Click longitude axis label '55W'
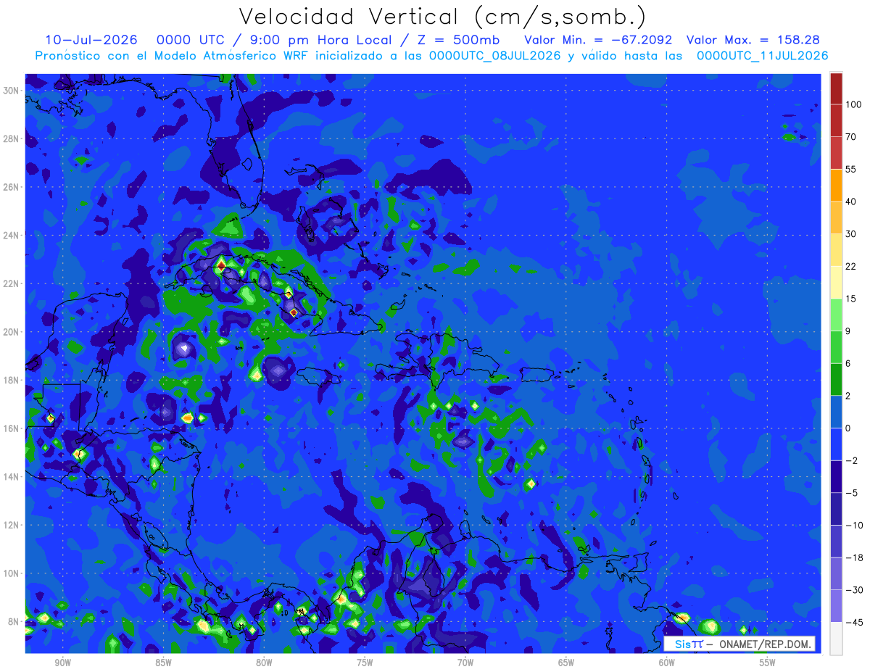The height and width of the screenshot is (672, 870). (x=768, y=663)
